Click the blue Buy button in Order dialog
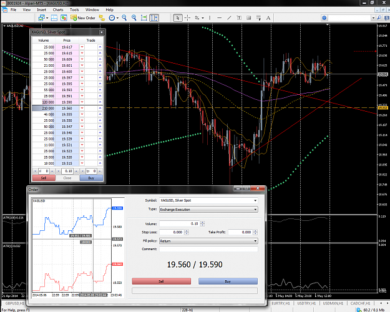The image size is (390, 312). coord(228,281)
